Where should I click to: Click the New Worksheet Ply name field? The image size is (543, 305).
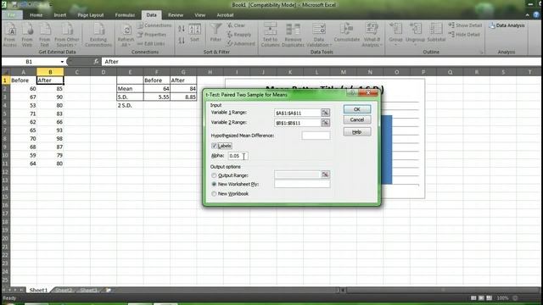302,185
